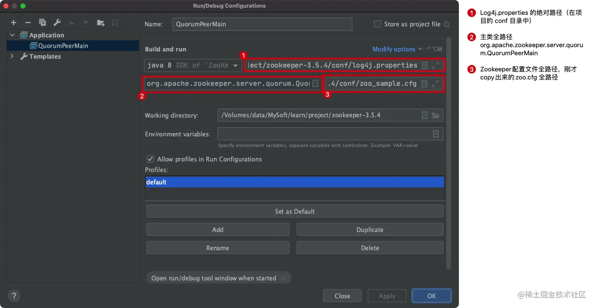Sort configurations with the sort icon
This screenshot has height=308, width=595.
[x=115, y=23]
